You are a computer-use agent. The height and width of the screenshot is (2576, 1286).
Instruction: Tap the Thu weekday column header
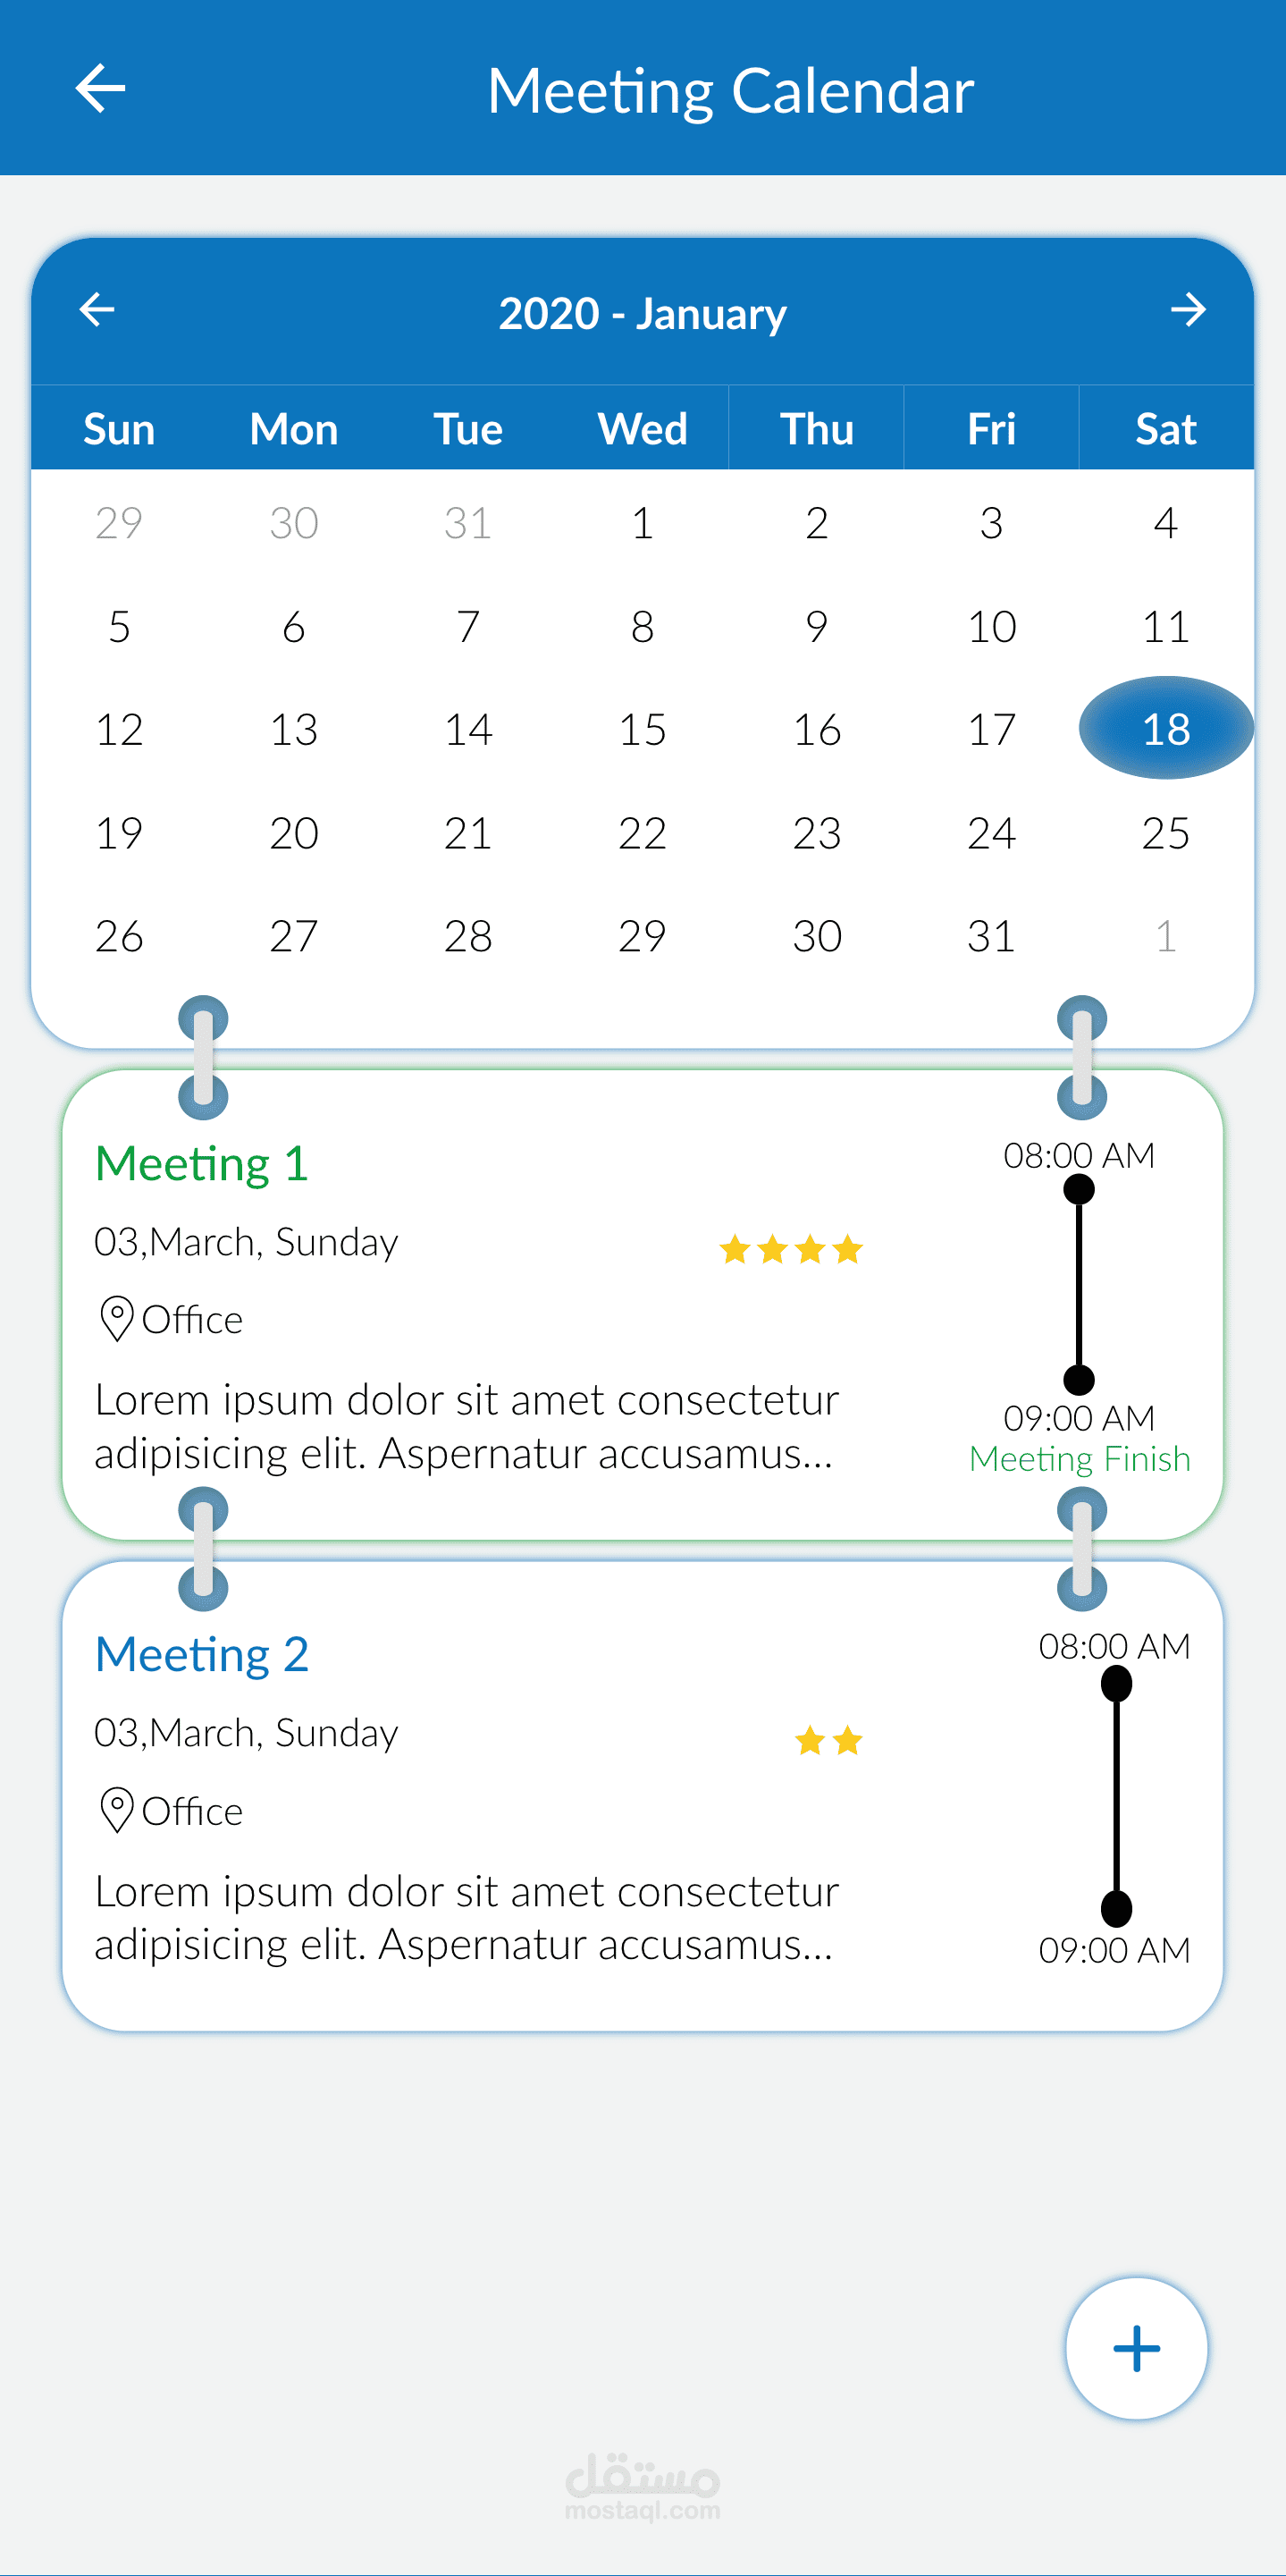816,429
